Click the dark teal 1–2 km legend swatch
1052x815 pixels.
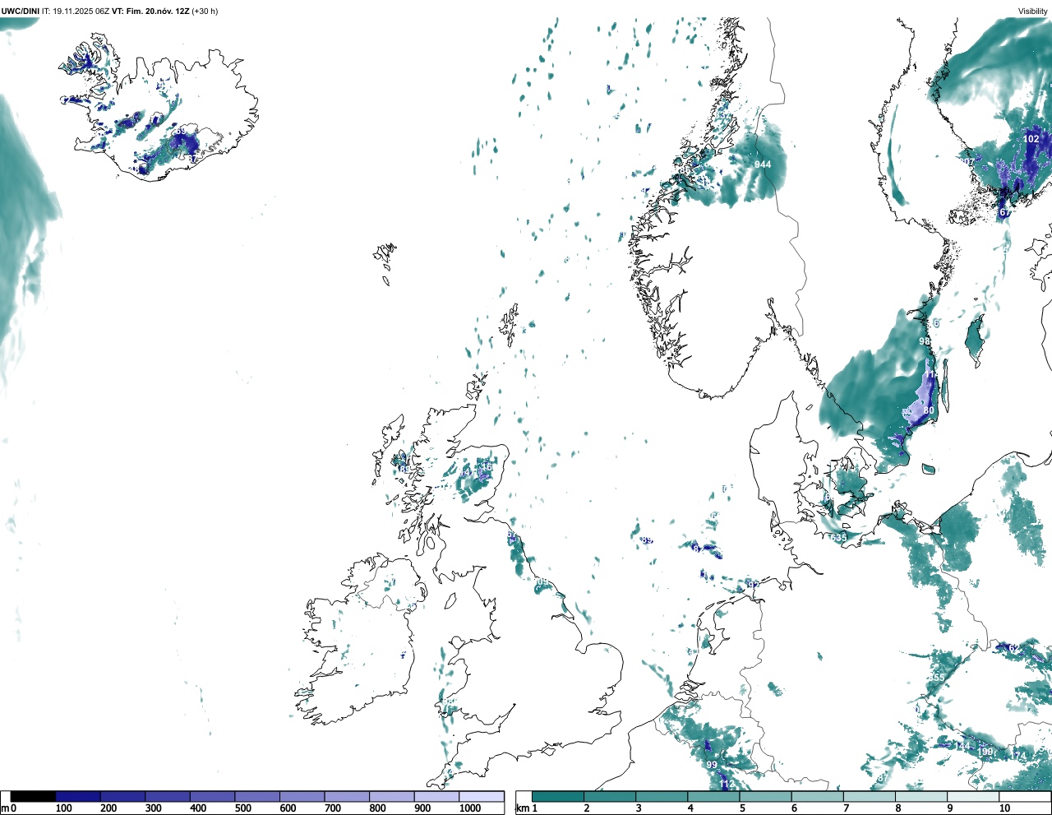click(x=558, y=796)
